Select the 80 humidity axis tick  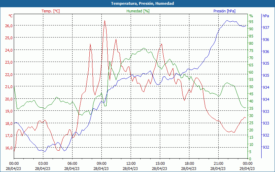[x=251, y=43]
